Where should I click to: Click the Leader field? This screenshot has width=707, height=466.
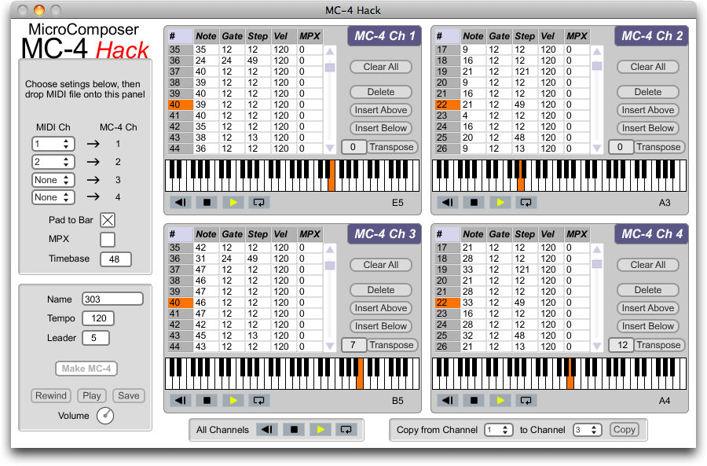pyautogui.click(x=96, y=338)
